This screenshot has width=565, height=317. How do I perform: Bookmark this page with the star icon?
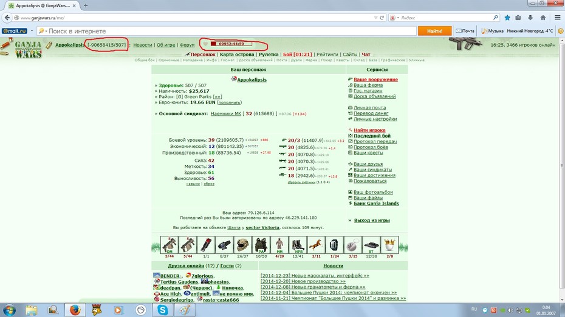click(x=507, y=17)
